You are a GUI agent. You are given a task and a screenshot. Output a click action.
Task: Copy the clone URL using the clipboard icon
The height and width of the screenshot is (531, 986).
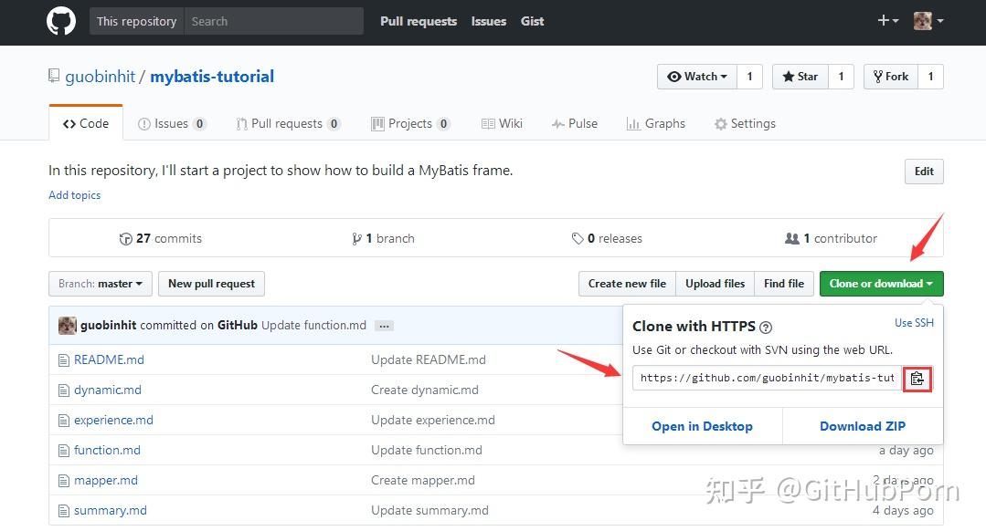[917, 379]
